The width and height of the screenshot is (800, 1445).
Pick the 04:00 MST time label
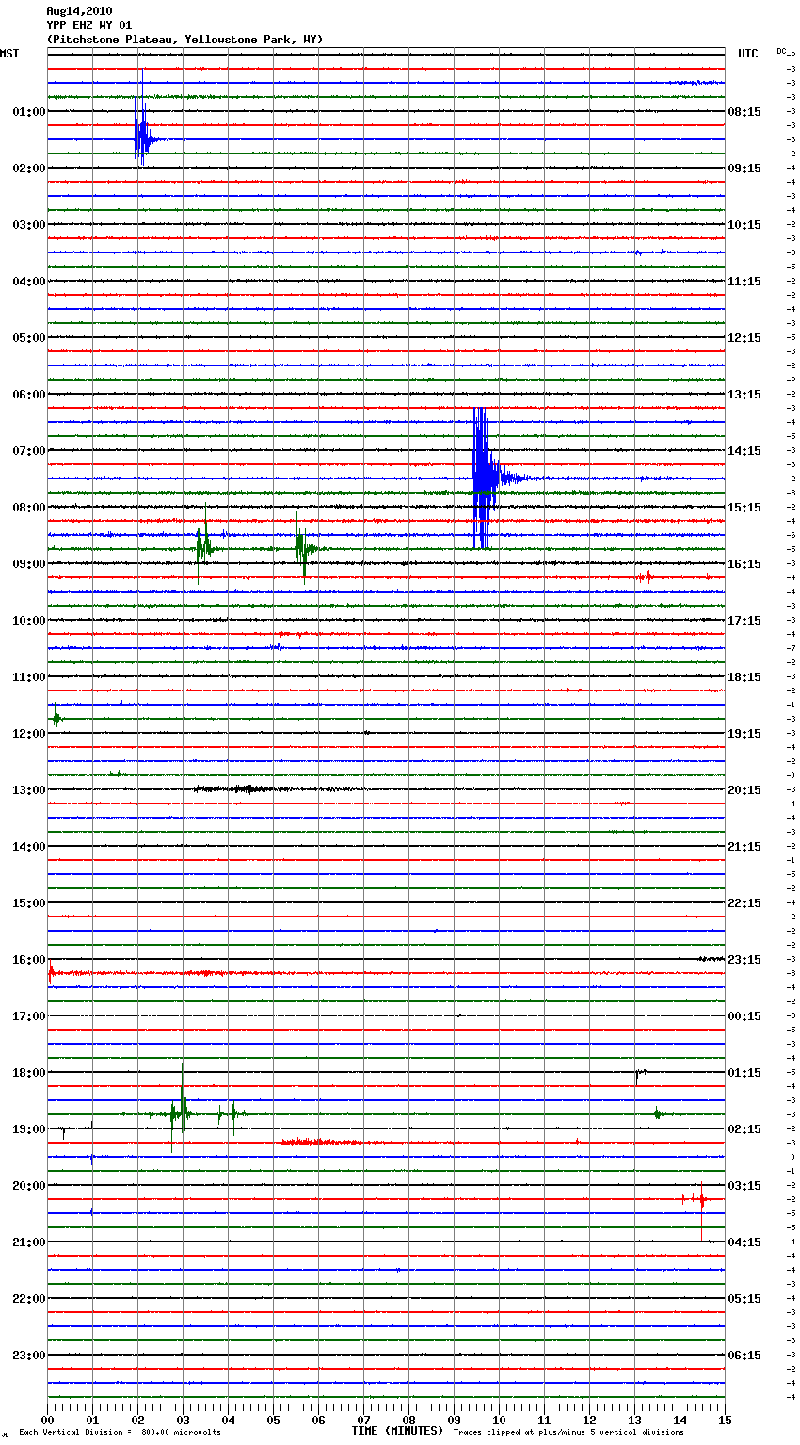[29, 282]
